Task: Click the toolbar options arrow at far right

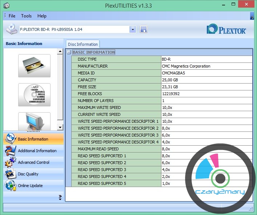Action: pos(252,16)
